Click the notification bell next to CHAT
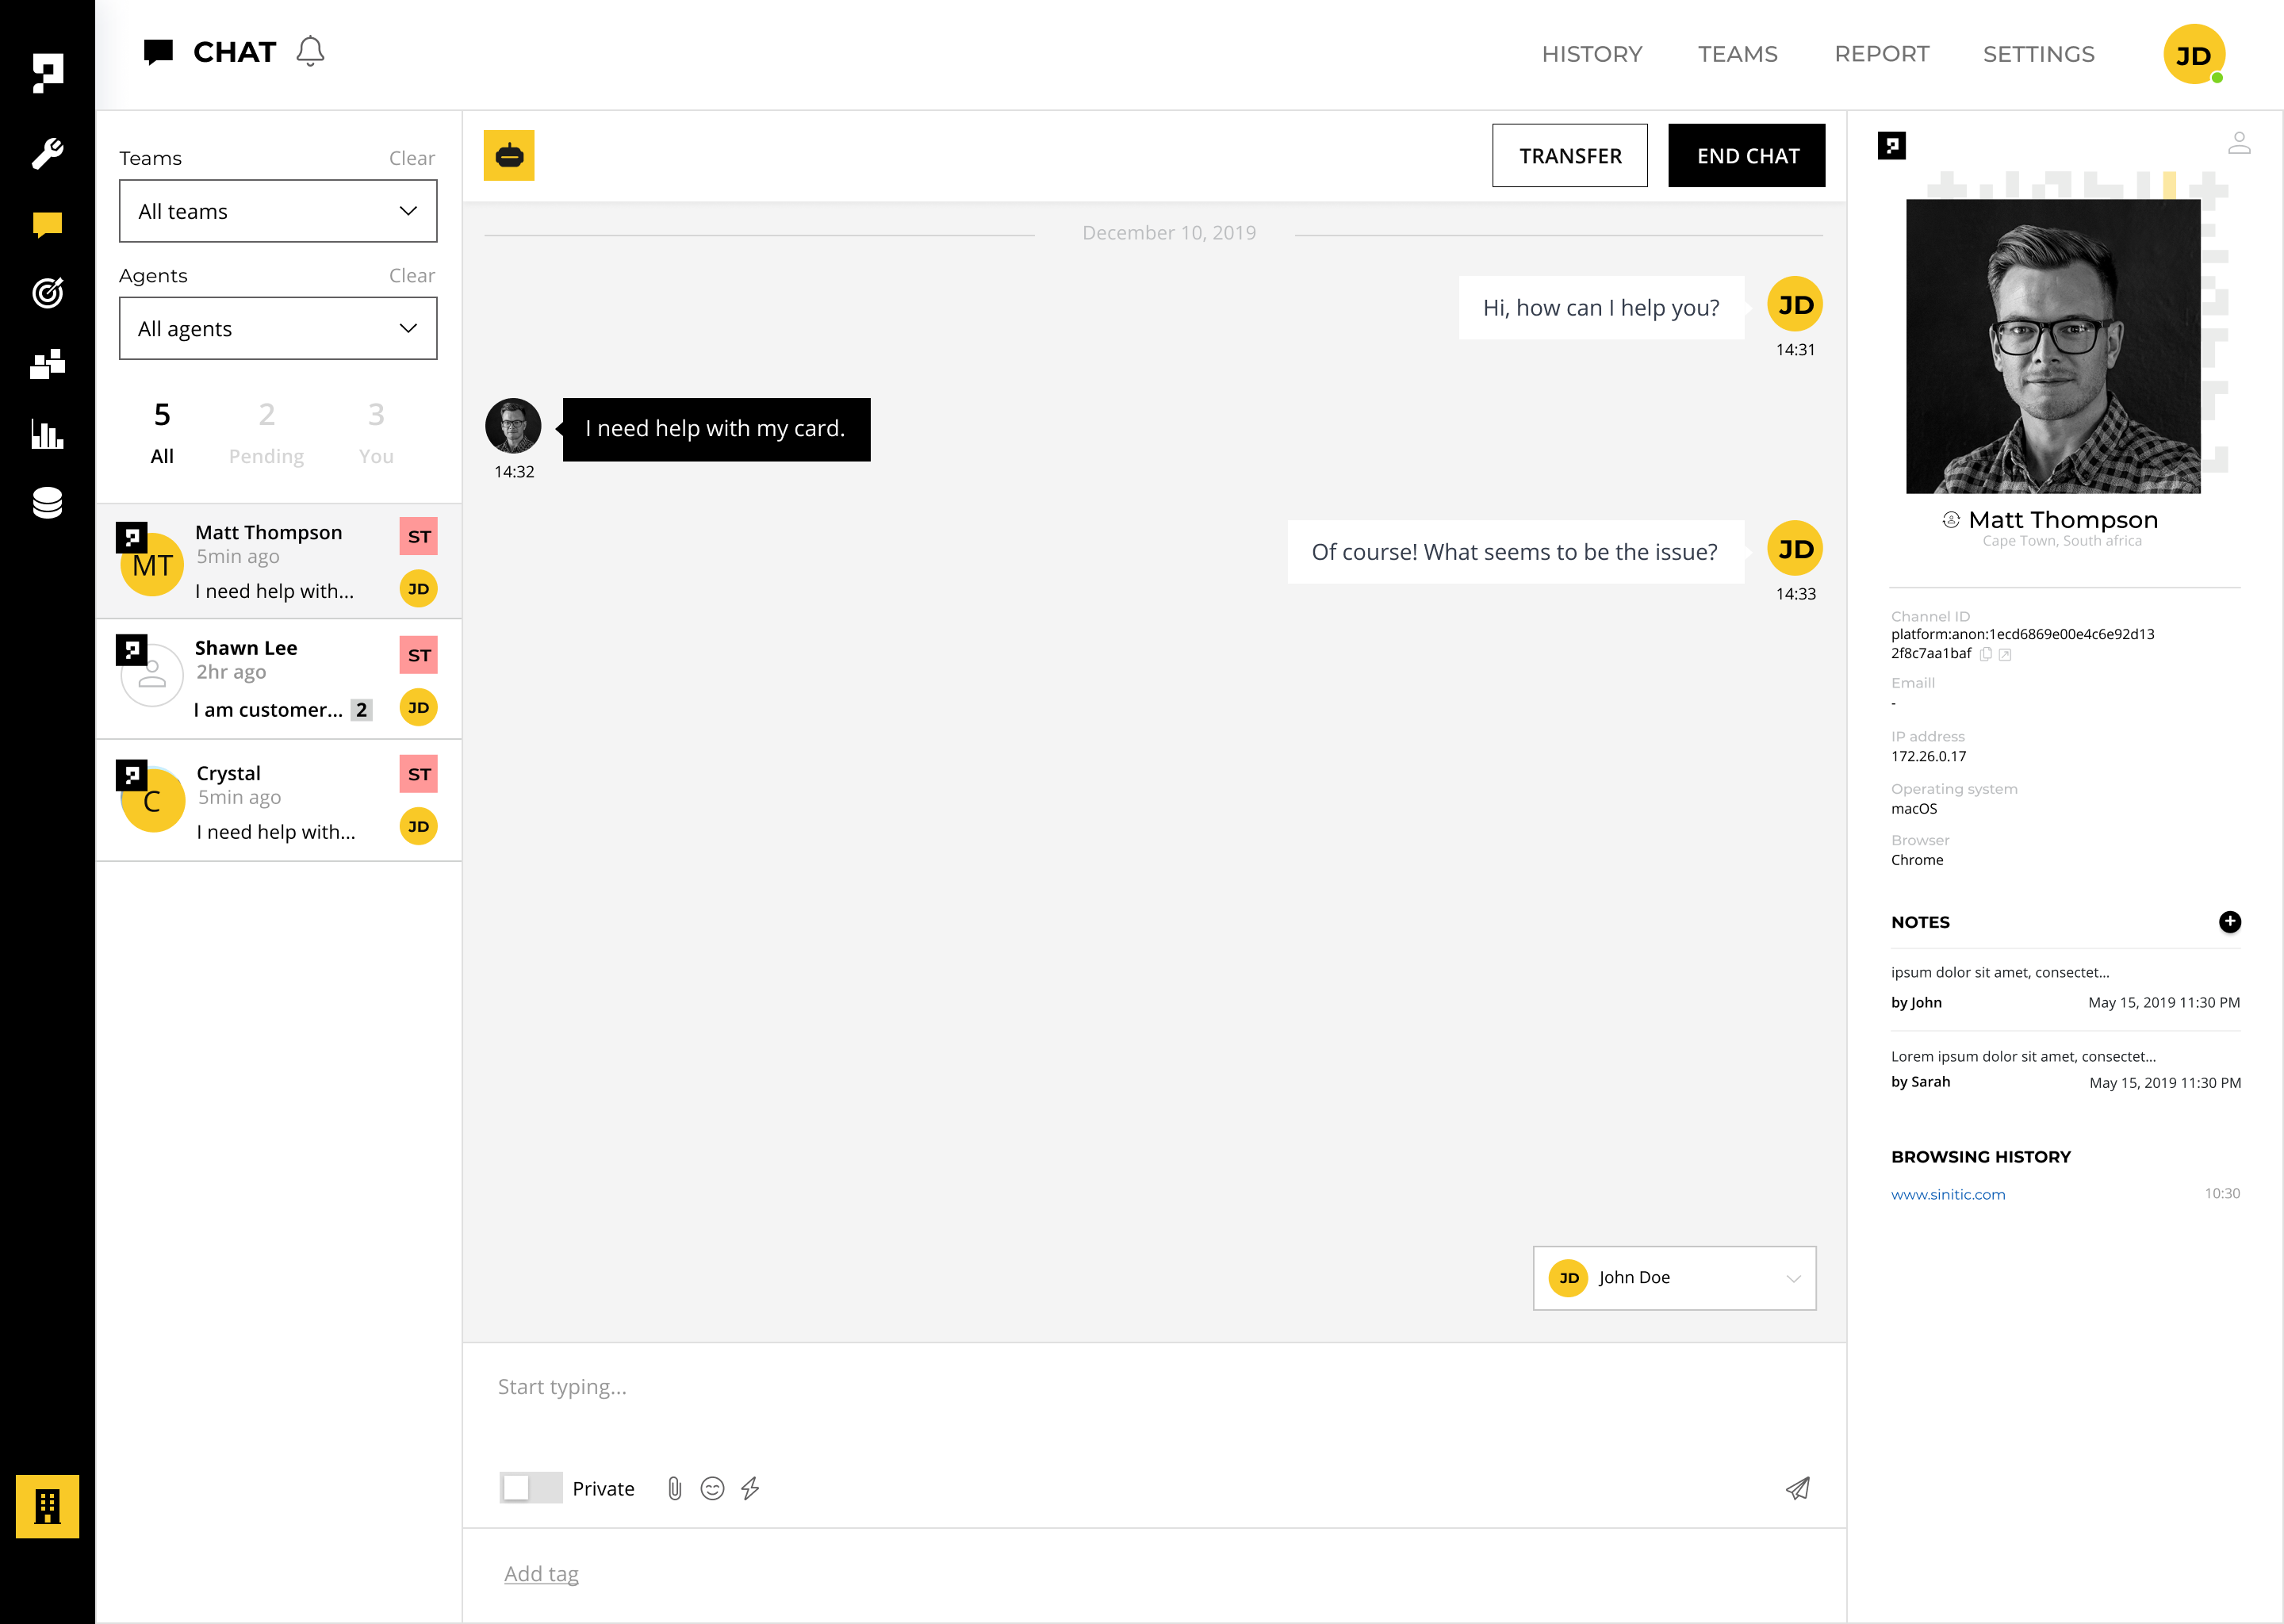2284x1624 pixels. [x=311, y=51]
